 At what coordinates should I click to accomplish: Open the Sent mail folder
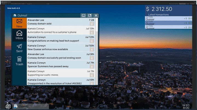[19, 48]
